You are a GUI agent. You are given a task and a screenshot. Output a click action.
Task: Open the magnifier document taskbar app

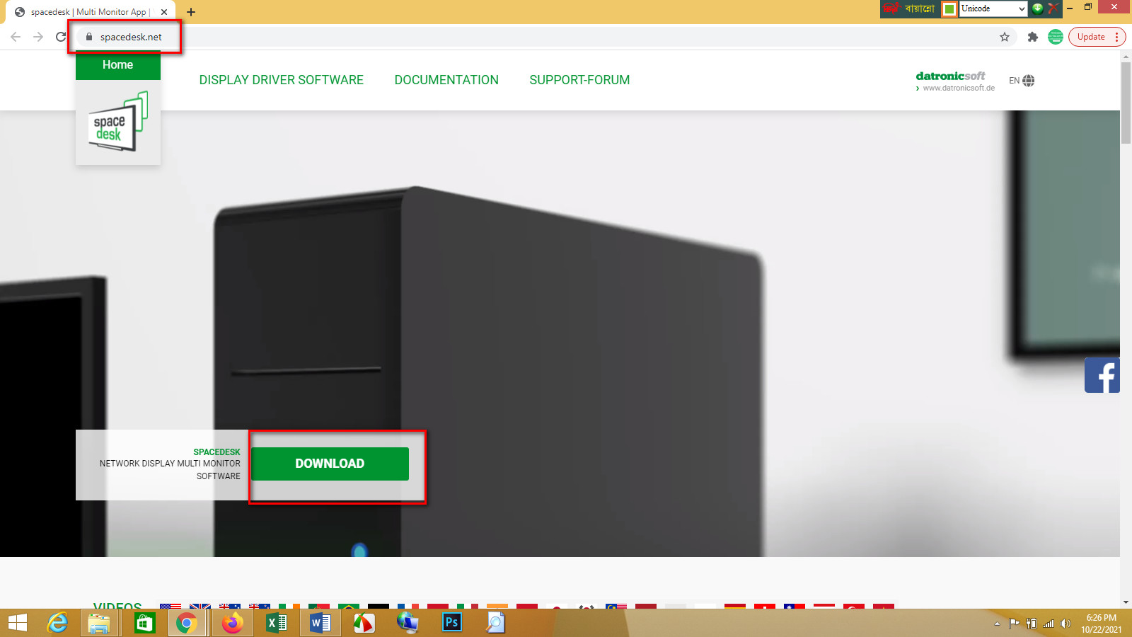[495, 623]
